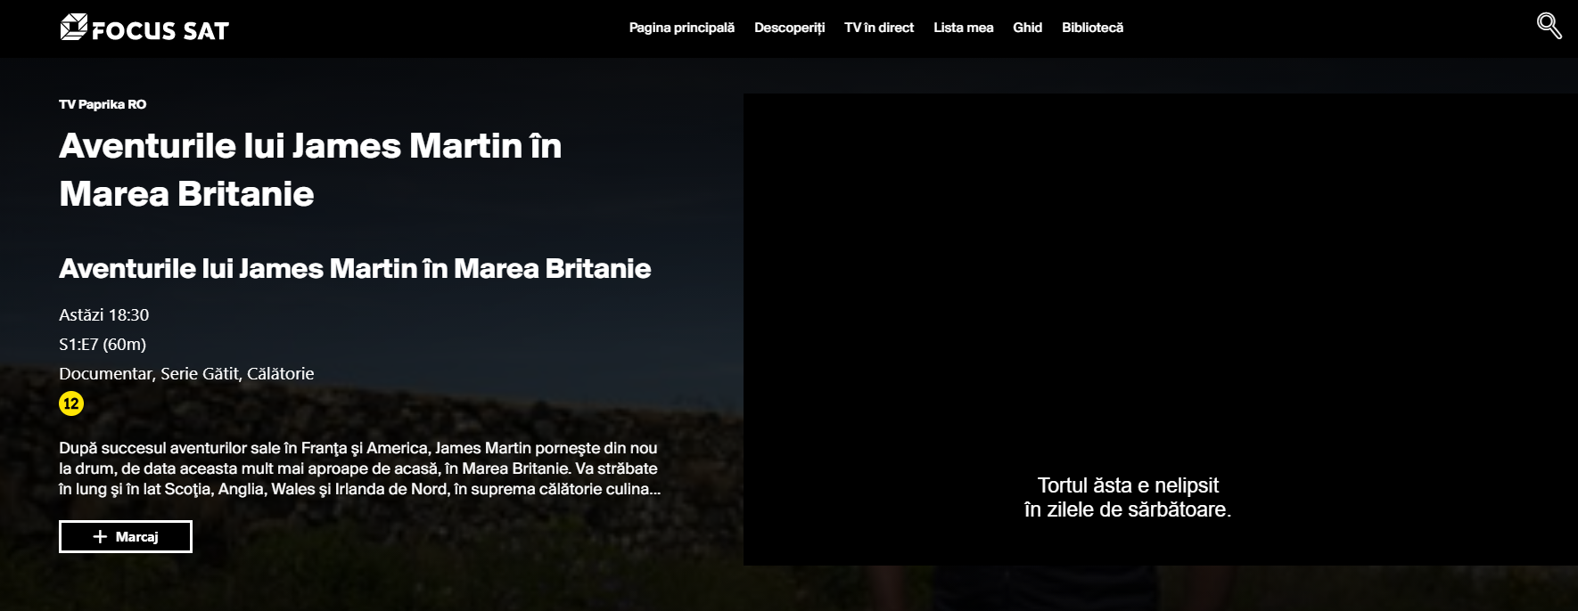The height and width of the screenshot is (611, 1578).
Task: Open the Ghid page
Action: coord(1028,28)
